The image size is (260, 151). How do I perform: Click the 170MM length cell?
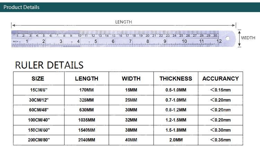pyautogui.click(x=87, y=90)
